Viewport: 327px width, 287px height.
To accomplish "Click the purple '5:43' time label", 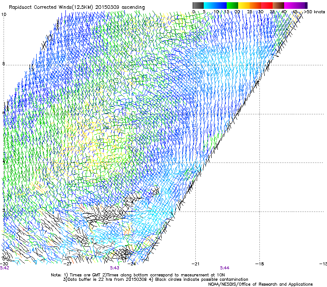I will (115, 268).
